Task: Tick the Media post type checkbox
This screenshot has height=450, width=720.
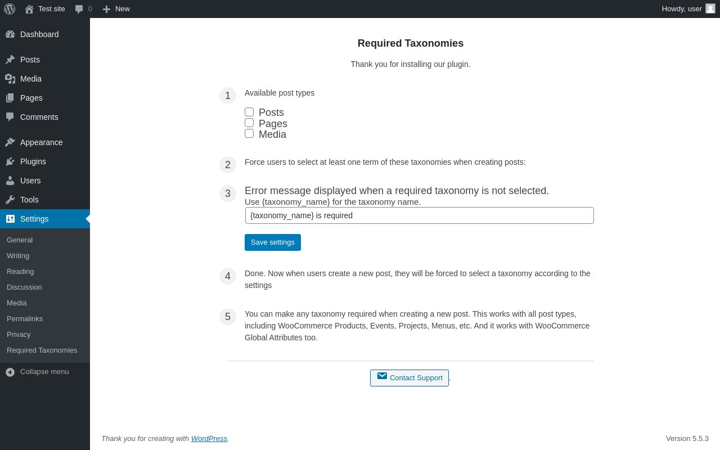Action: coord(249,133)
